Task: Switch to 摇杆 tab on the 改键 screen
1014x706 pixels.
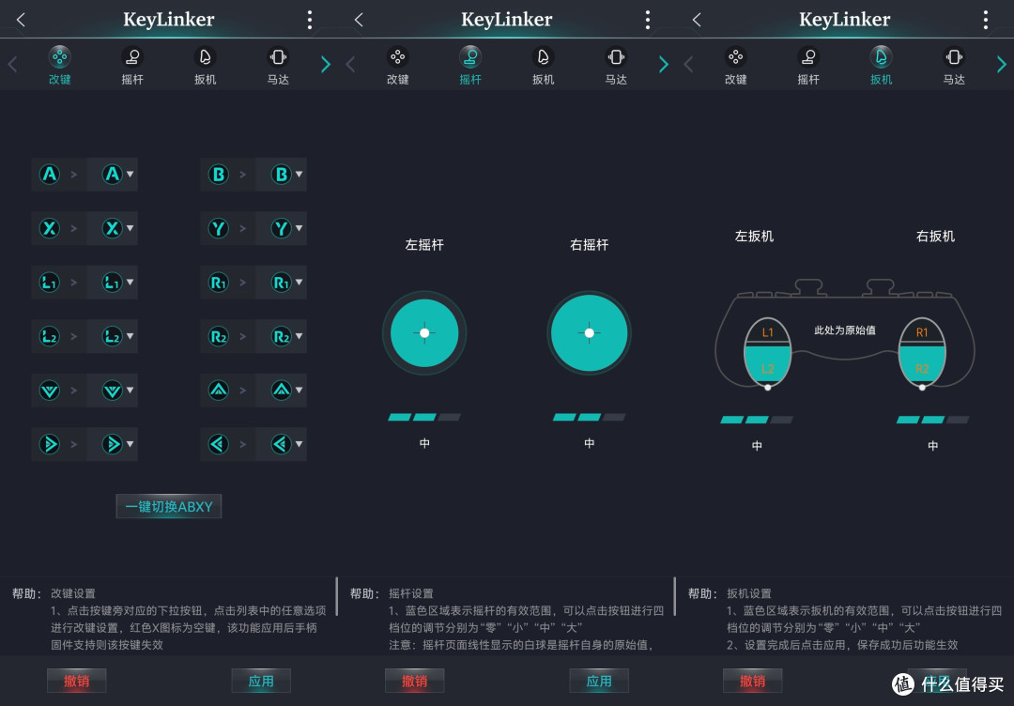Action: (x=132, y=66)
